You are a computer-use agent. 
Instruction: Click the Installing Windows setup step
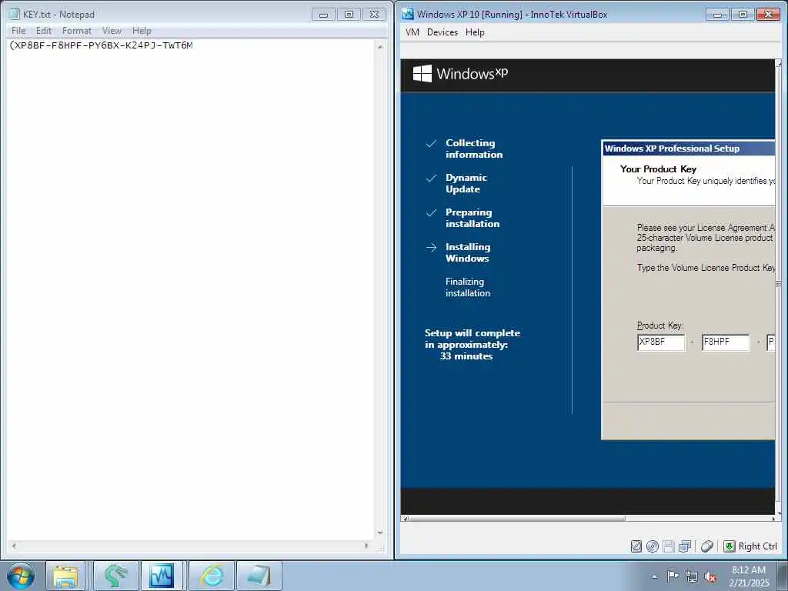point(468,252)
